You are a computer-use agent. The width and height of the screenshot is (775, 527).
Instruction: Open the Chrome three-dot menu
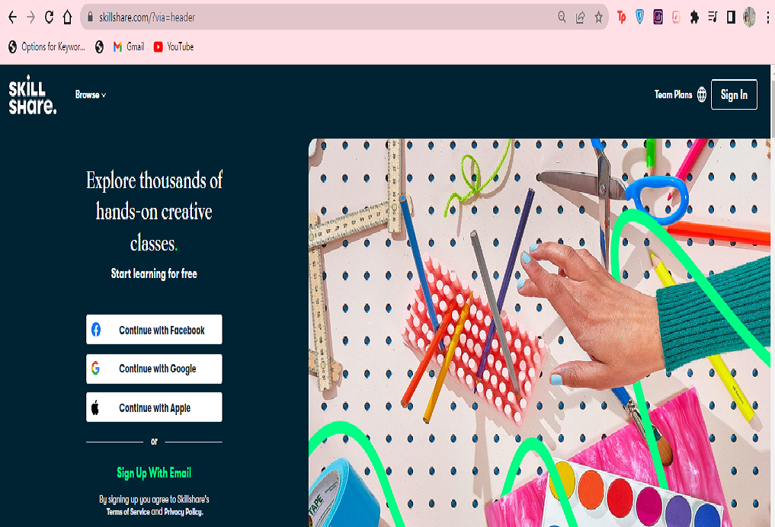(767, 18)
